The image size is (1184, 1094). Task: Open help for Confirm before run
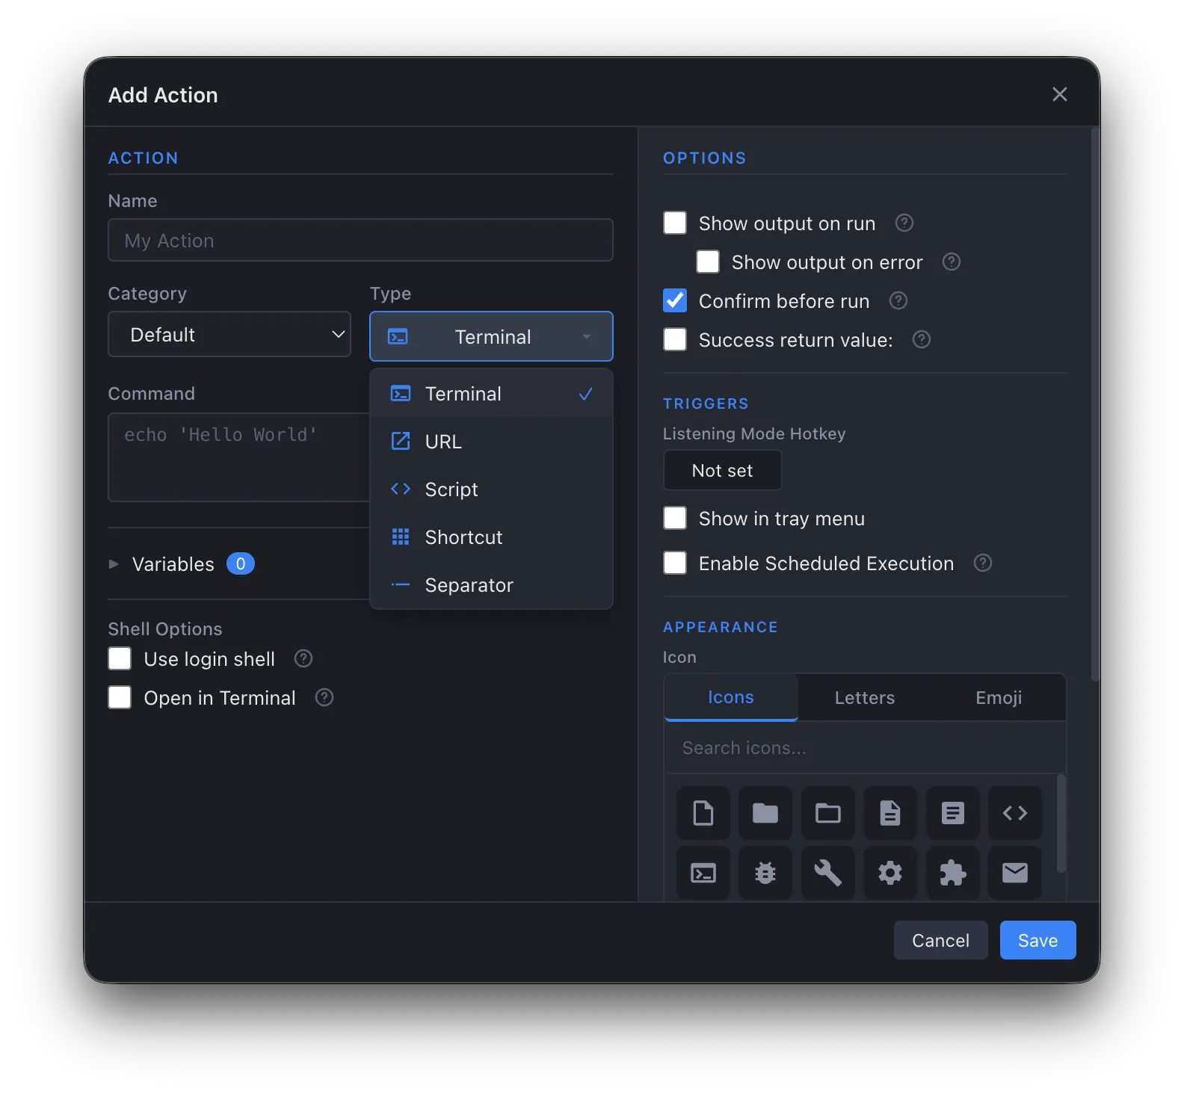click(898, 300)
